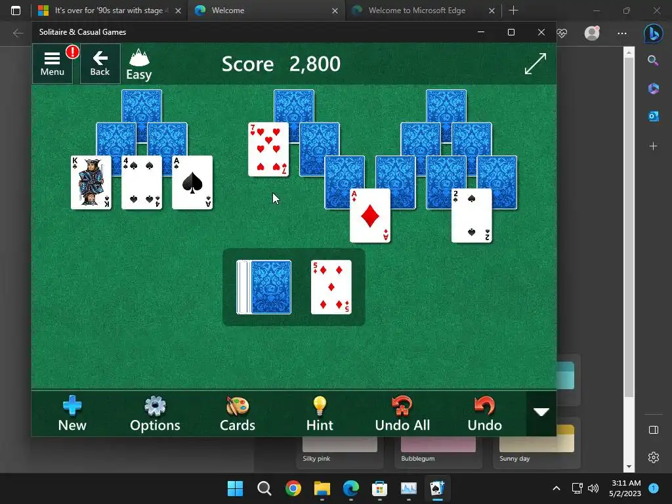
Task: Open Bing chat sidebar button
Action: 653,33
